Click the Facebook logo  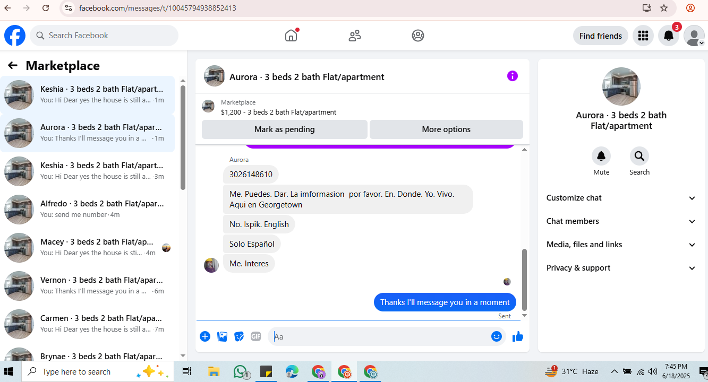[15, 36]
